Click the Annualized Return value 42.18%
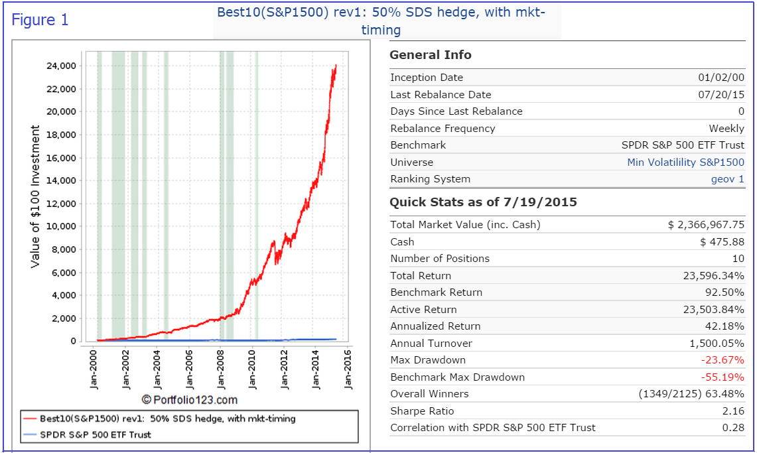Image resolution: width=757 pixels, height=453 pixels. click(x=724, y=326)
